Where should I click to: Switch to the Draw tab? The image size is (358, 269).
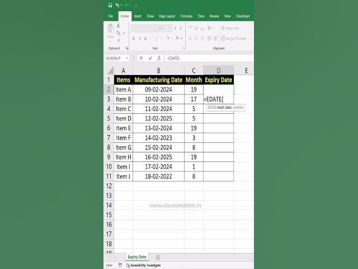pyautogui.click(x=150, y=16)
